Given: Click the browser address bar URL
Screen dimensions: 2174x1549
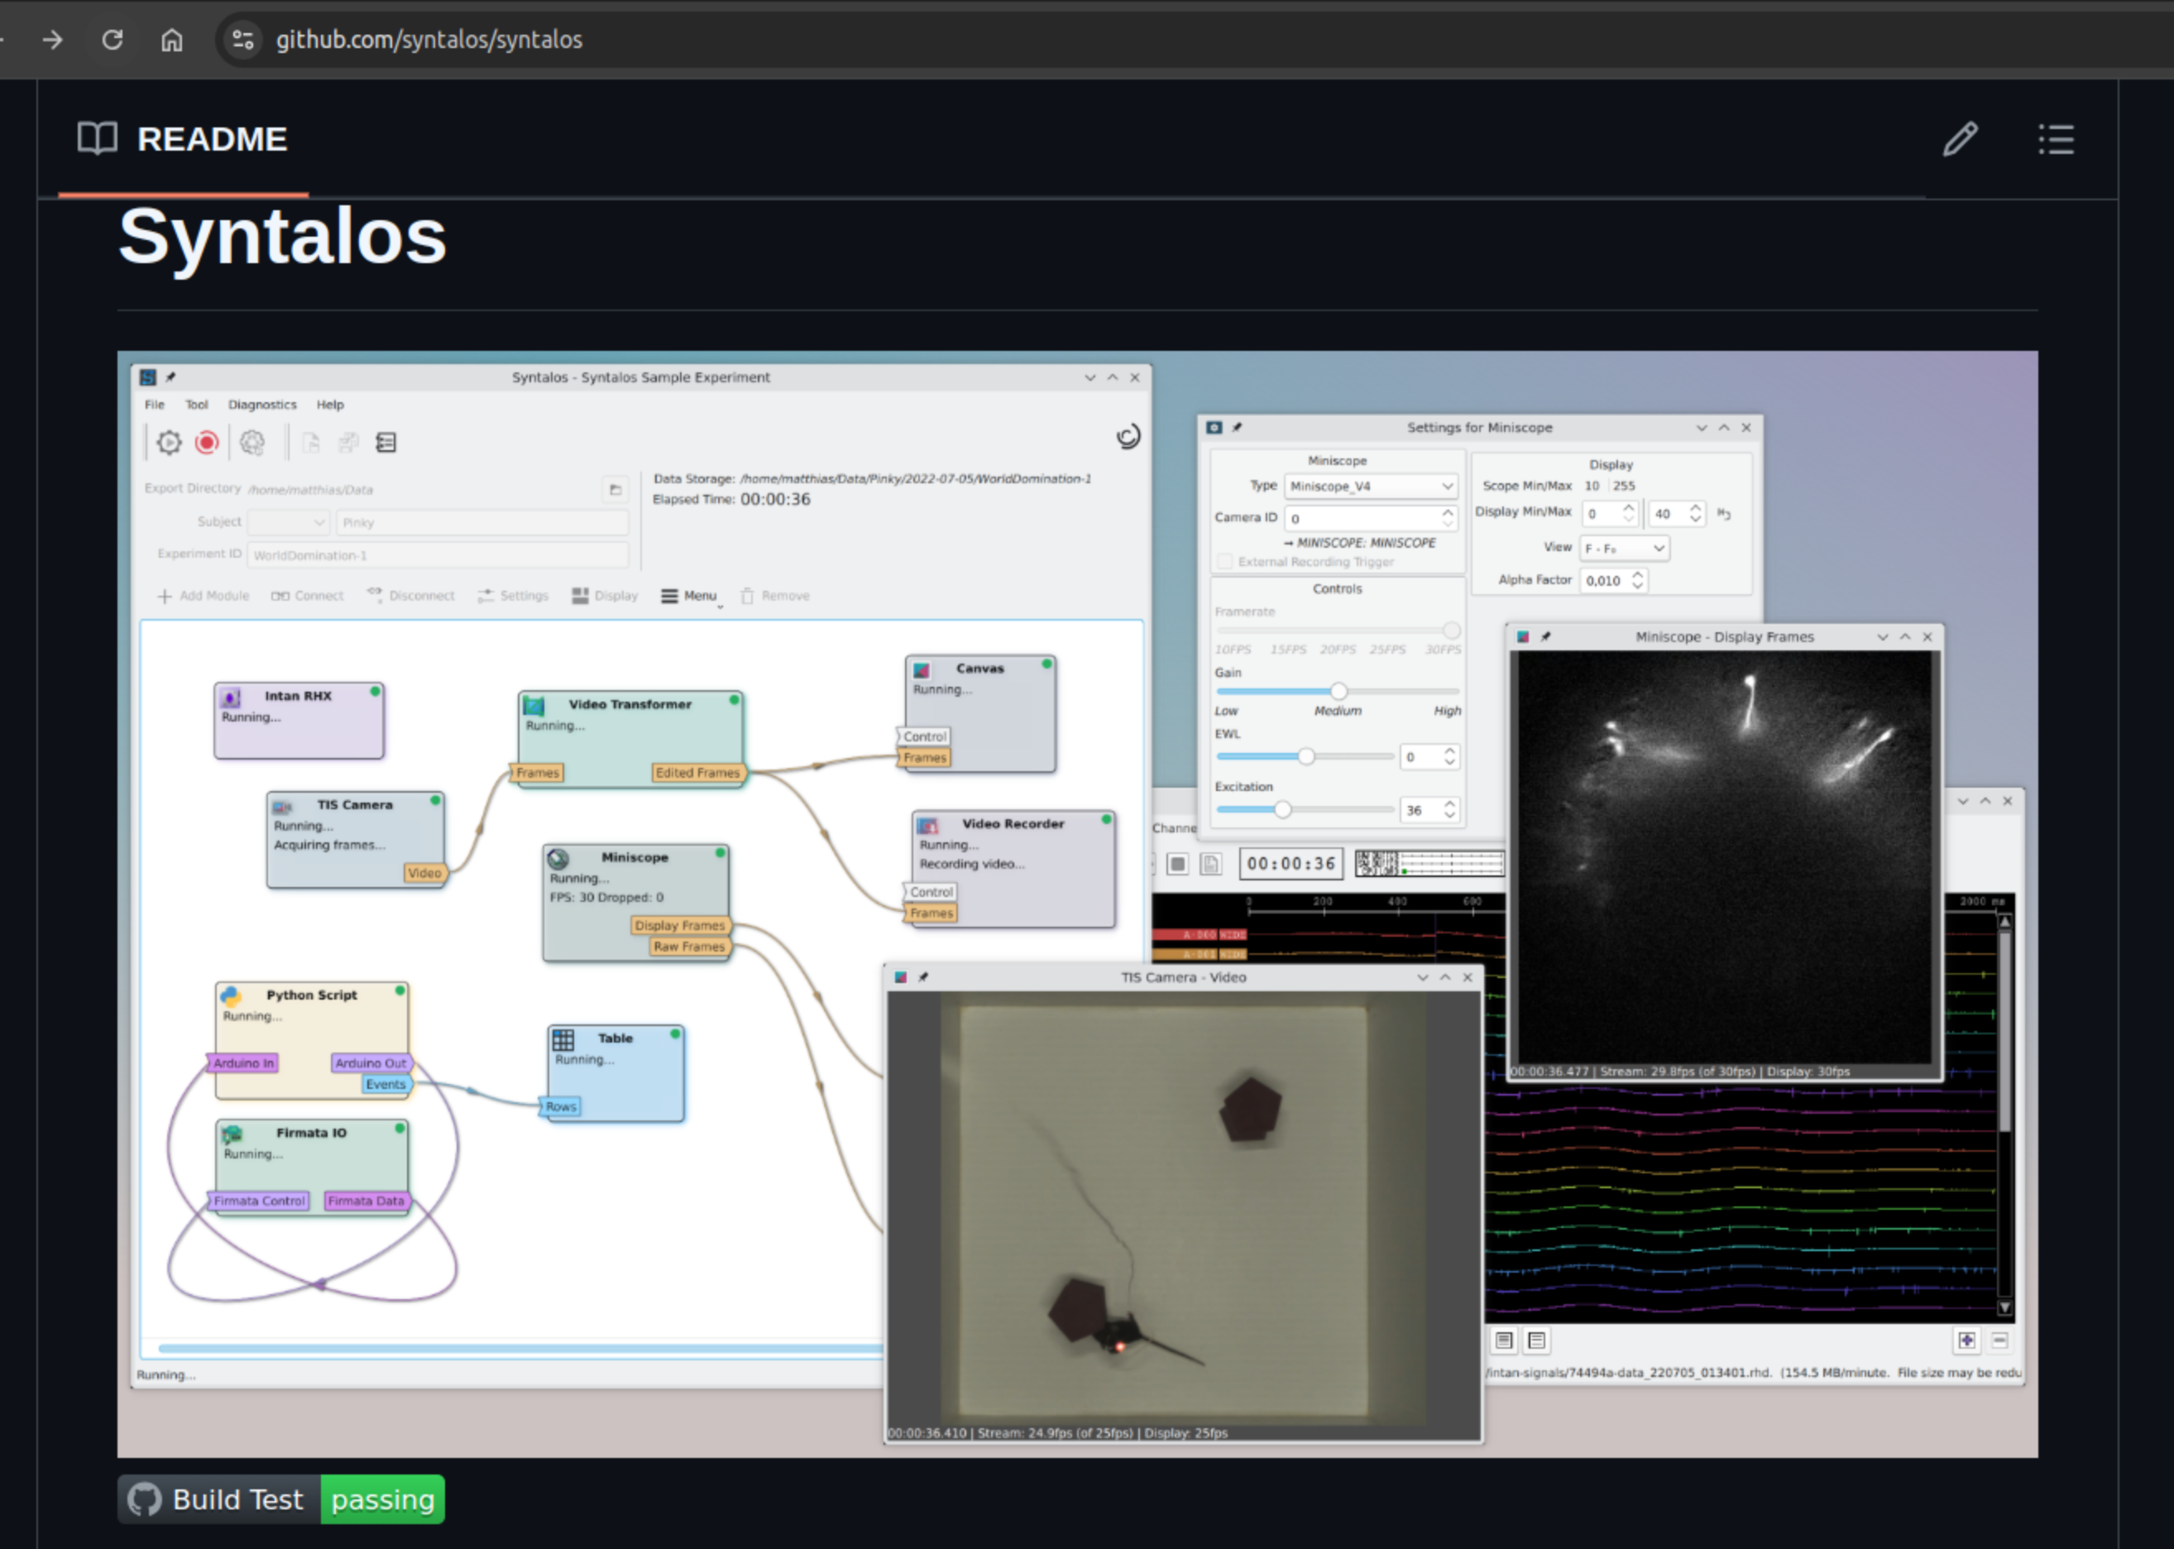Looking at the screenshot, I should coord(429,39).
